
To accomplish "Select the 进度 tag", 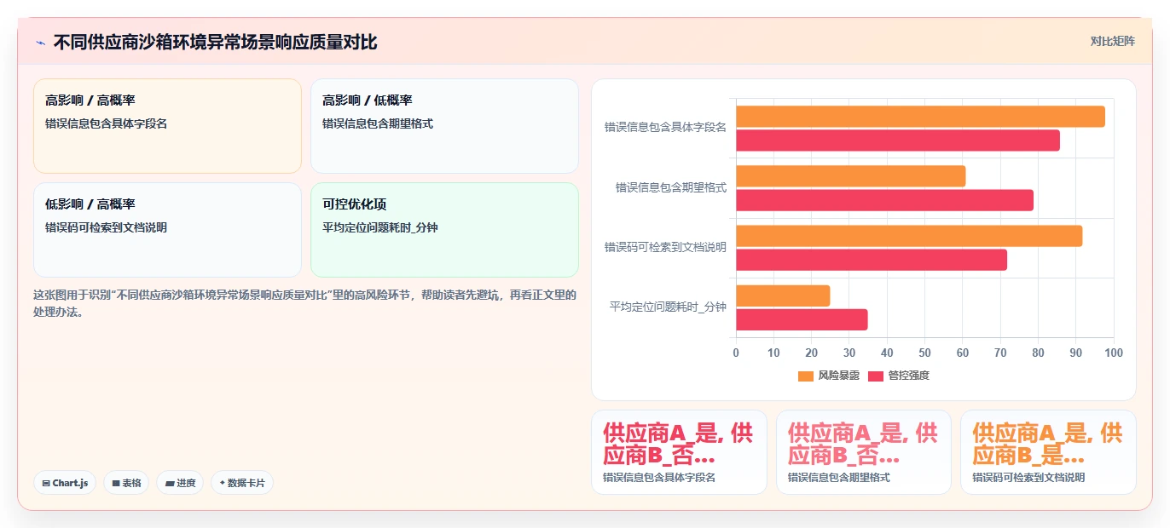I will click(x=180, y=483).
